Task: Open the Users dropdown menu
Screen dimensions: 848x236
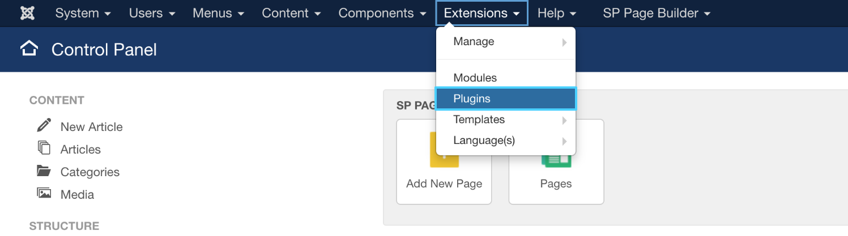Action: point(152,13)
